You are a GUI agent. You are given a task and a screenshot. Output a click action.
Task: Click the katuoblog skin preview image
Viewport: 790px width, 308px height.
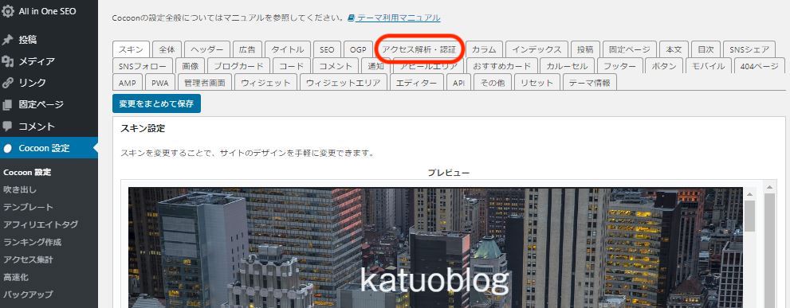pyautogui.click(x=435, y=248)
